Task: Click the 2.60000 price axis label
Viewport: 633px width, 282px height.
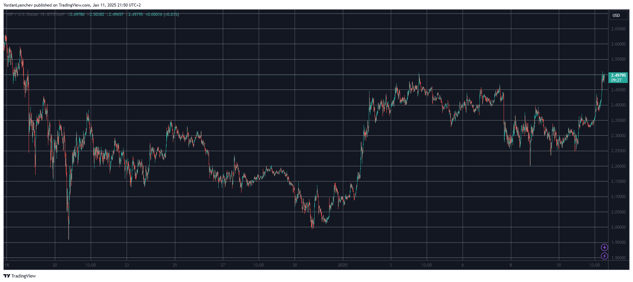Action: 618,44
